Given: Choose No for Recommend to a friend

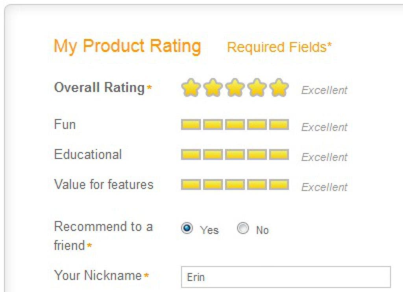Looking at the screenshot, I should pos(243,229).
